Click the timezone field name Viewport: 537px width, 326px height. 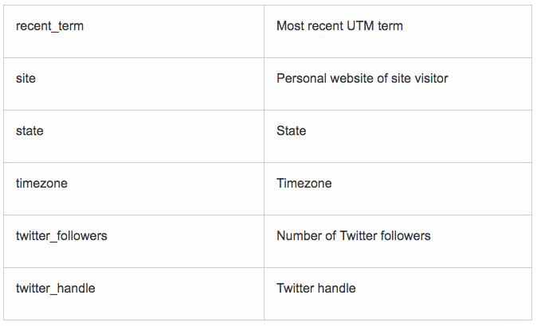click(41, 183)
